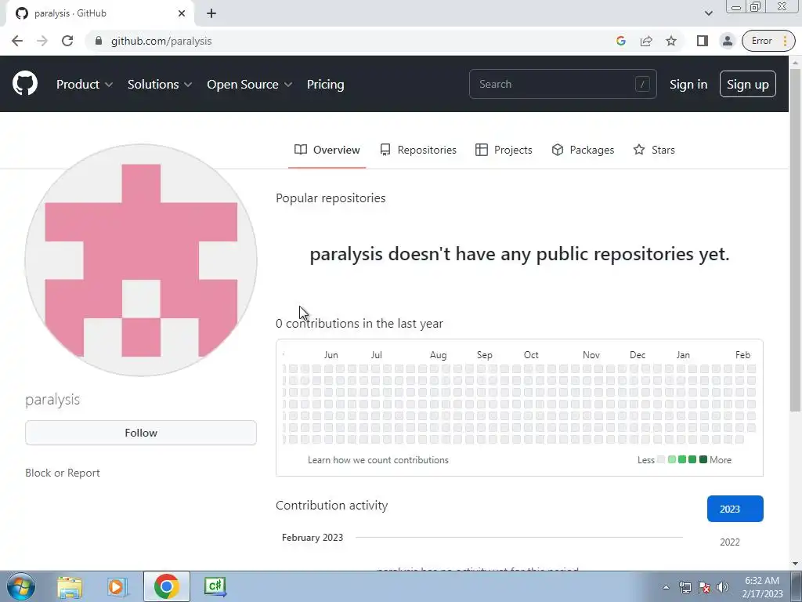This screenshot has height=602, width=802.
Task: Open Windows Media Player from taskbar
Action: click(x=117, y=586)
